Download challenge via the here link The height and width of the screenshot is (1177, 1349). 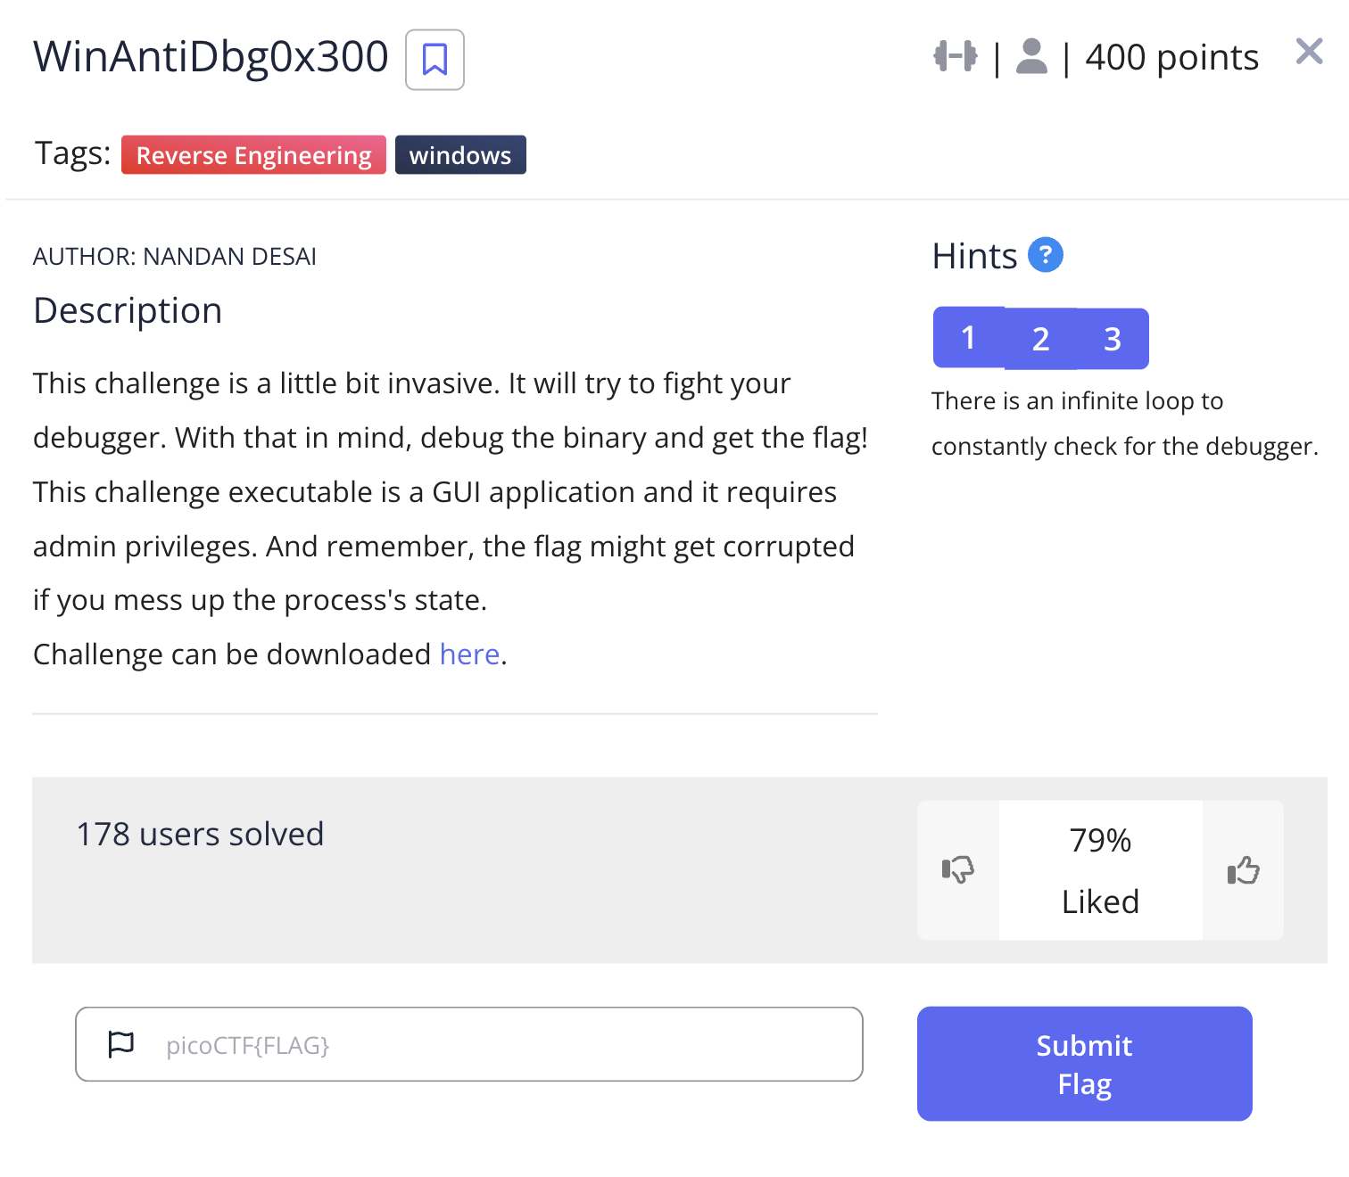click(x=469, y=654)
